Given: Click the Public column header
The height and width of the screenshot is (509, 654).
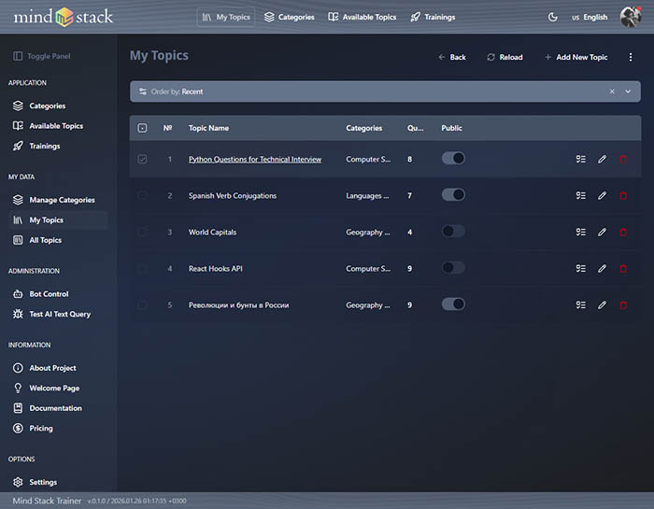Looking at the screenshot, I should pos(451,128).
